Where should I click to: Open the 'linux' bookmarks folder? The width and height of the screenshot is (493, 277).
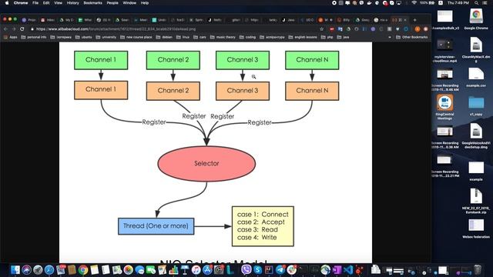[183, 37]
